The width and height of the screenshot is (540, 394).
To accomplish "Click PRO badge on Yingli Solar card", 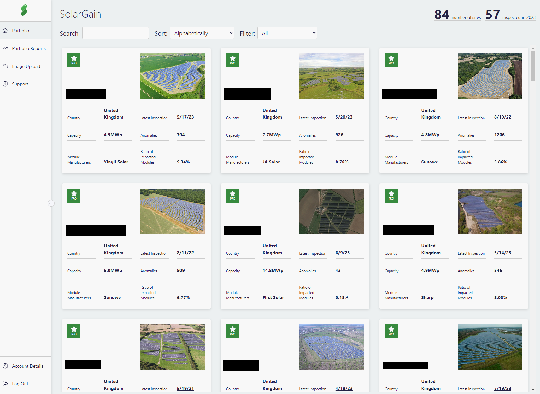I will click(74, 60).
